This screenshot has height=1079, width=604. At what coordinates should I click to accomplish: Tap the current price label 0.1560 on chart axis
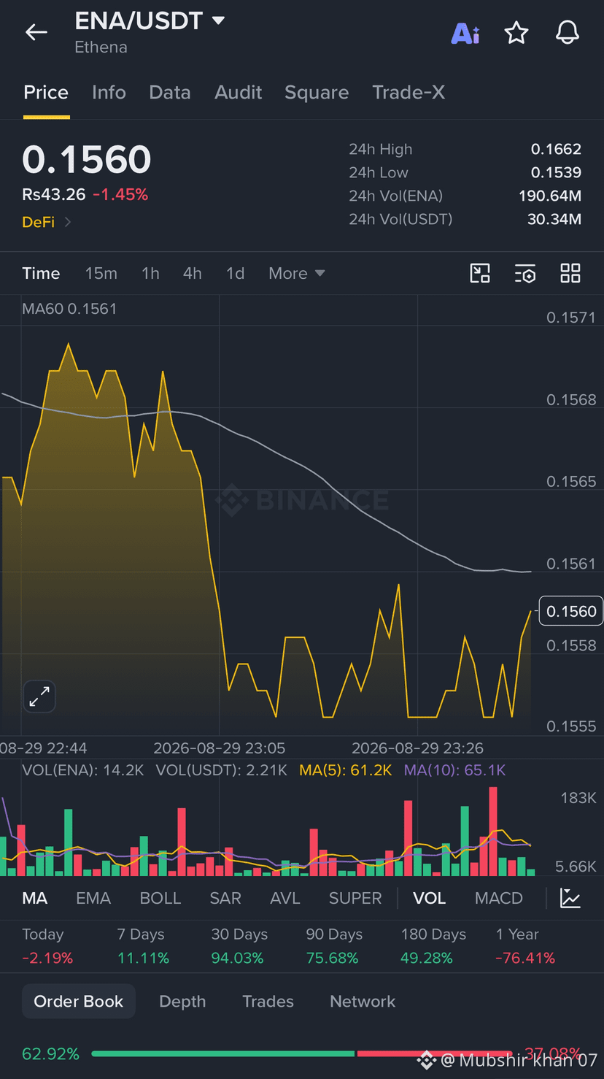[571, 611]
